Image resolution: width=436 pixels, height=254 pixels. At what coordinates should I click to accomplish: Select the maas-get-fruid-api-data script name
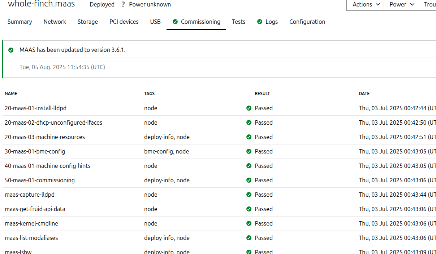[x=35, y=209]
